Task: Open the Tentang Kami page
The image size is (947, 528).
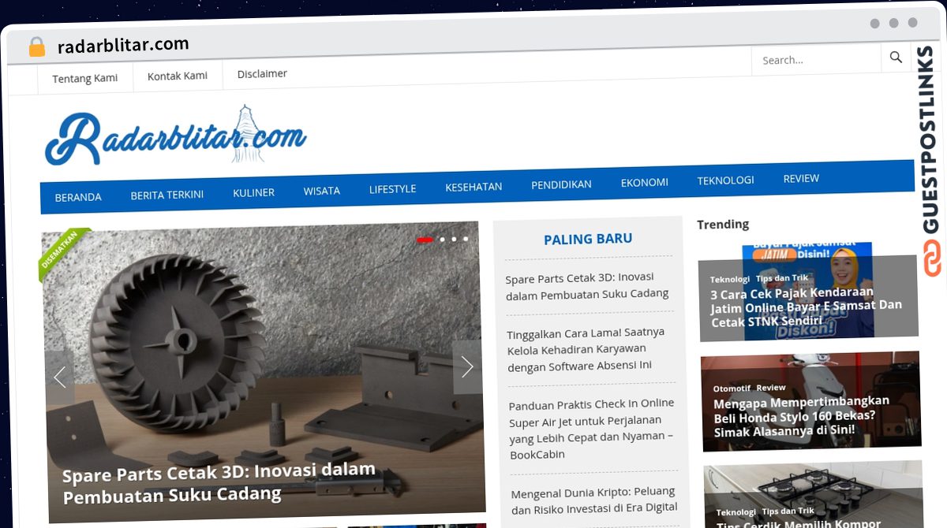Action: point(84,78)
